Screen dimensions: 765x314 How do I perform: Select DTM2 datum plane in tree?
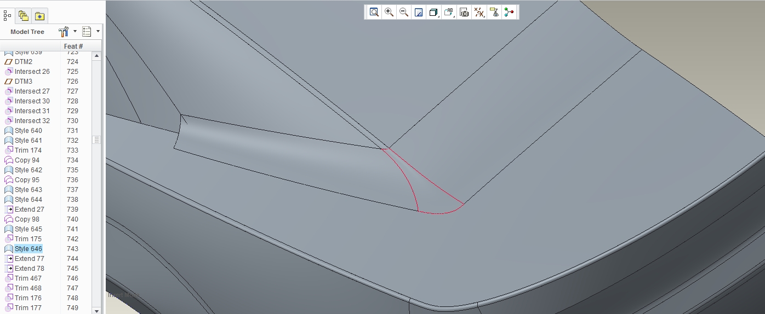24,62
